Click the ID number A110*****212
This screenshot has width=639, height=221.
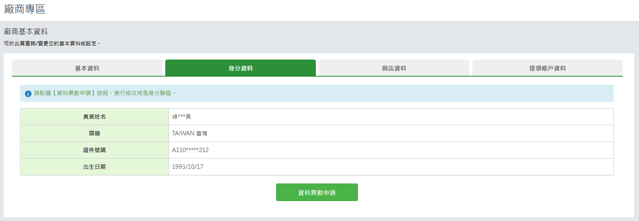[190, 150]
